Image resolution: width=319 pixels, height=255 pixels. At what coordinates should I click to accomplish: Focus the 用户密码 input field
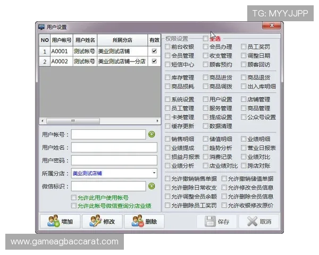[114, 160]
